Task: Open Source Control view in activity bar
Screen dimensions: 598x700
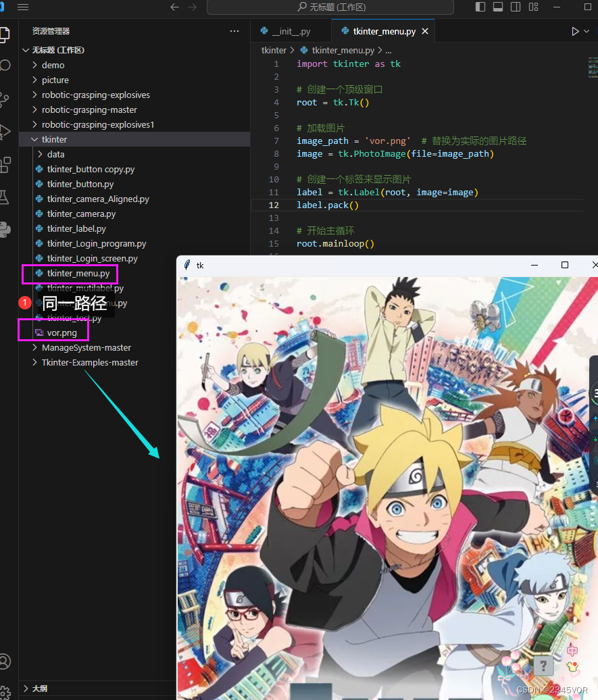Action: click(5, 99)
